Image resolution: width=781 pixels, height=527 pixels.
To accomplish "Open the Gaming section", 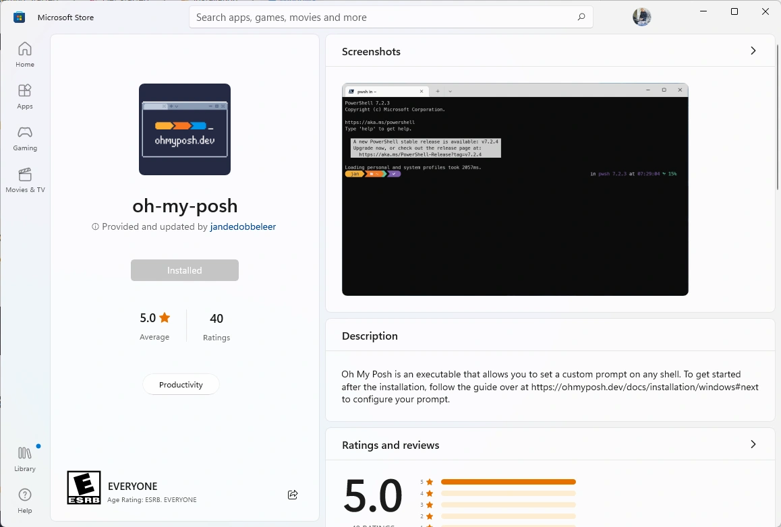I will pos(25,138).
